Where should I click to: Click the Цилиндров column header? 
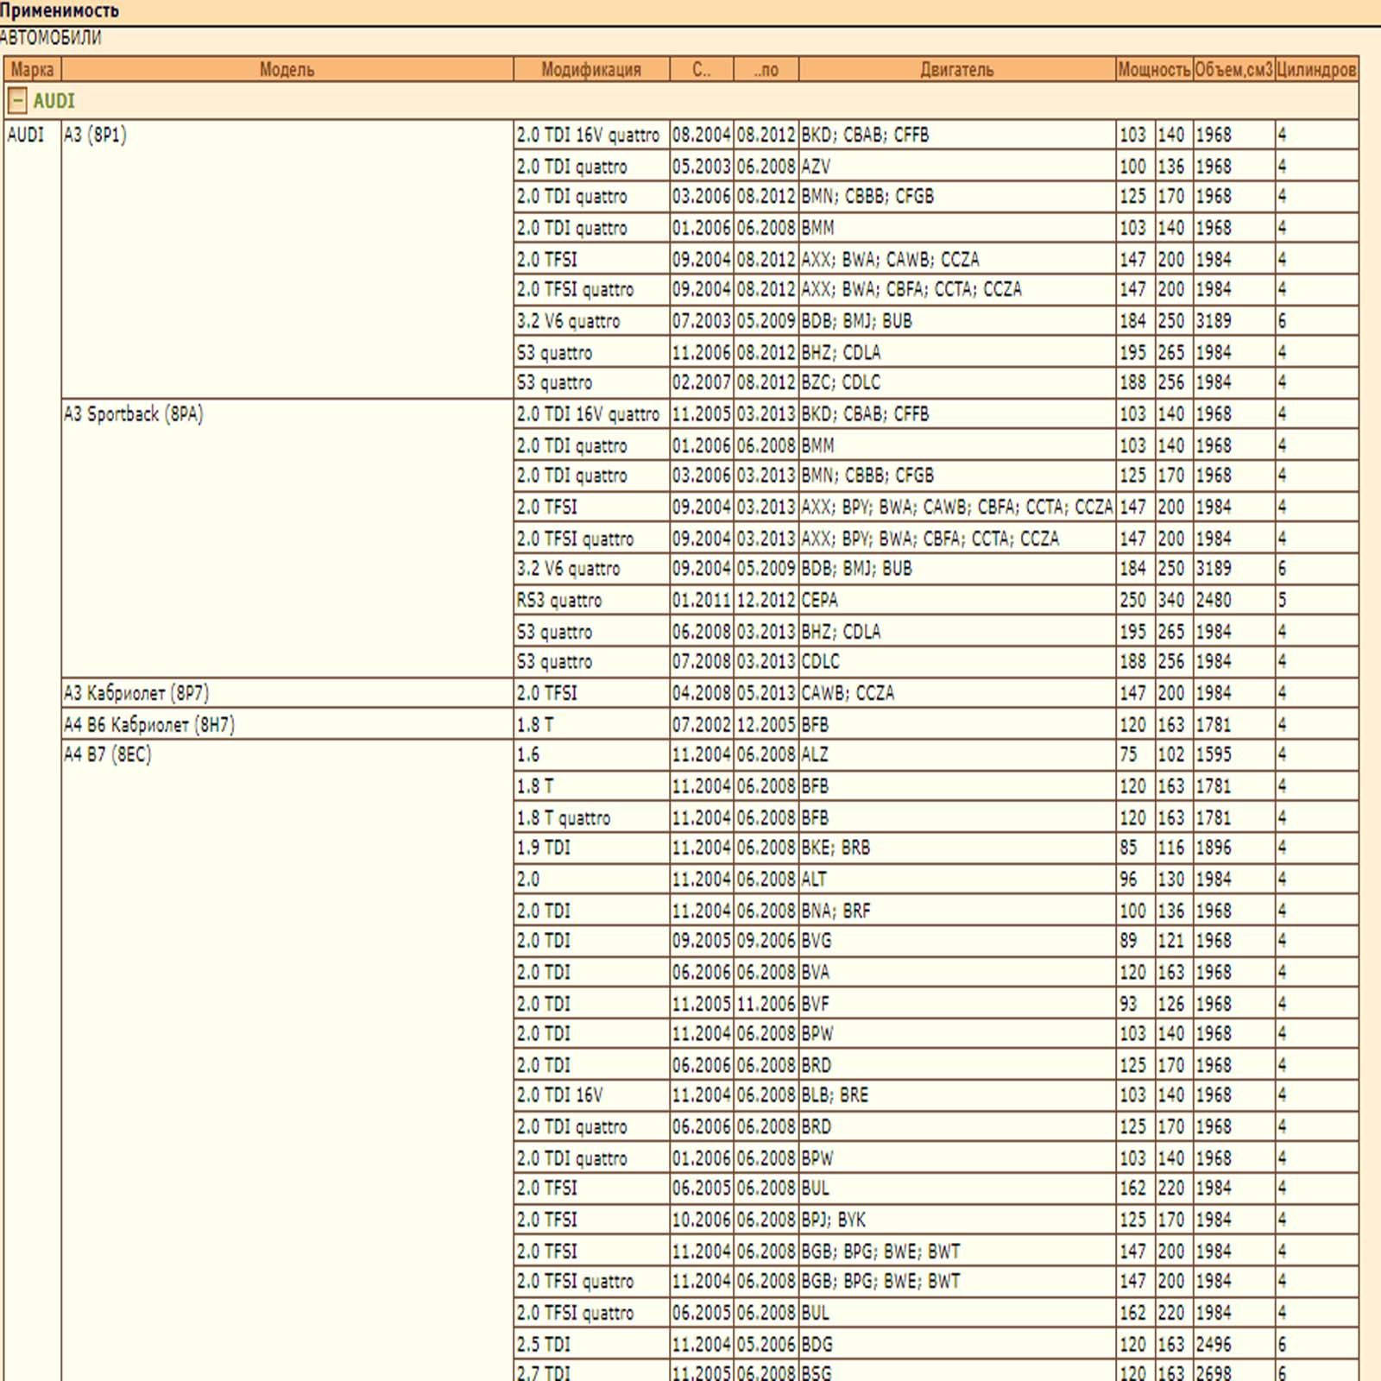1316,69
